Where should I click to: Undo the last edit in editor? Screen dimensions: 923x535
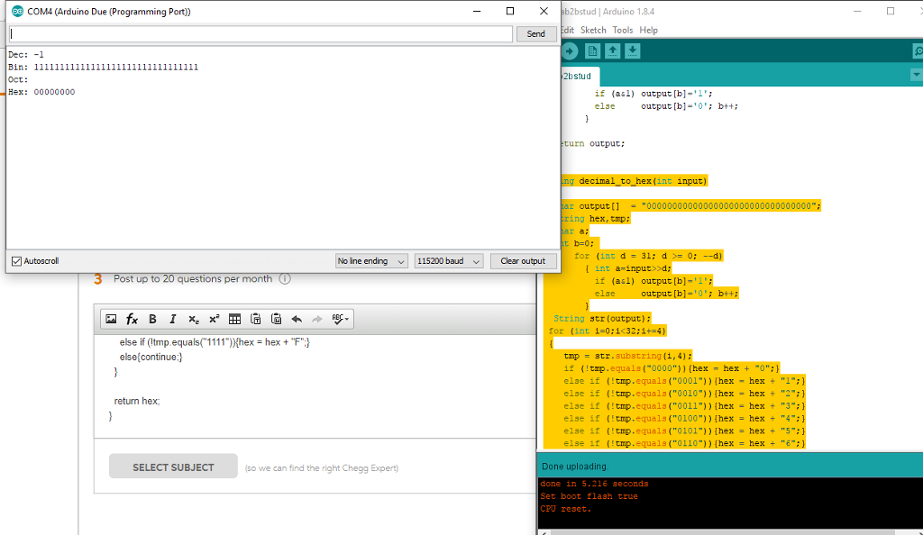click(x=297, y=319)
